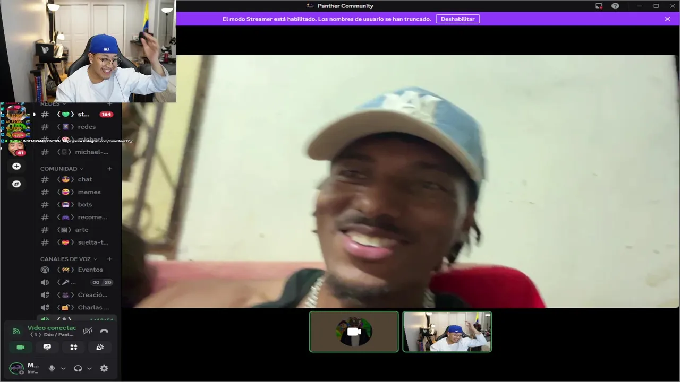
Task: Click the microphone emoji of second voice channel
Action: (66, 282)
